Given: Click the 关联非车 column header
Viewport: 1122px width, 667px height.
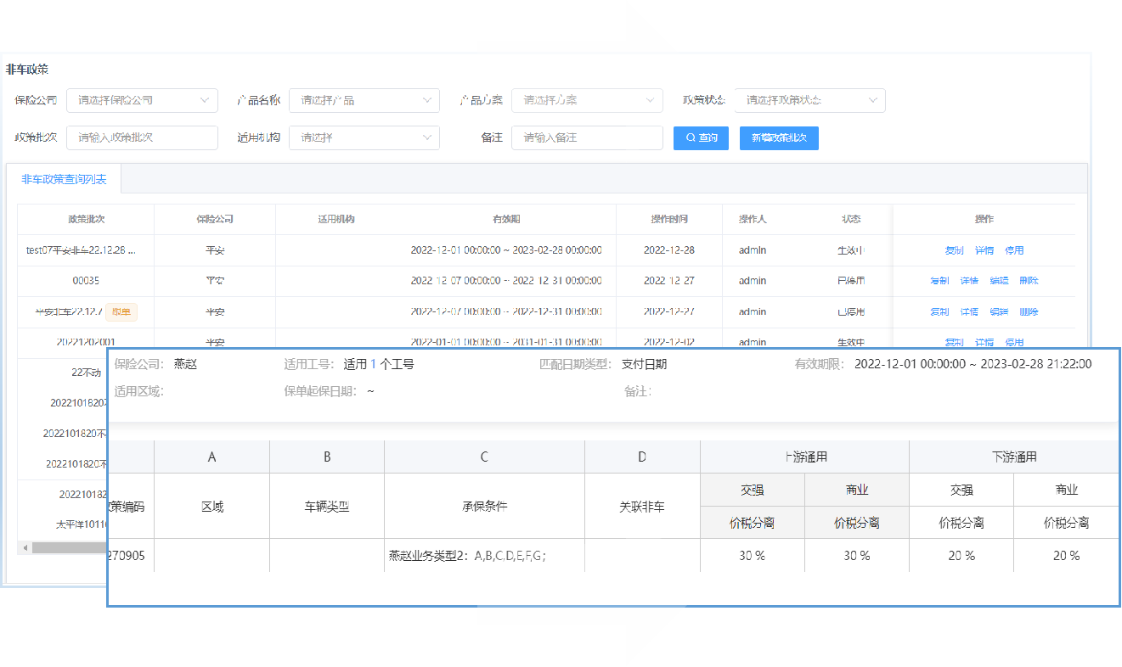Looking at the screenshot, I should [642, 507].
